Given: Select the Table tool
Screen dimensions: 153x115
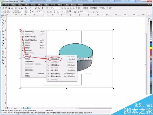Looking at the screenshot, I should 3,48.
